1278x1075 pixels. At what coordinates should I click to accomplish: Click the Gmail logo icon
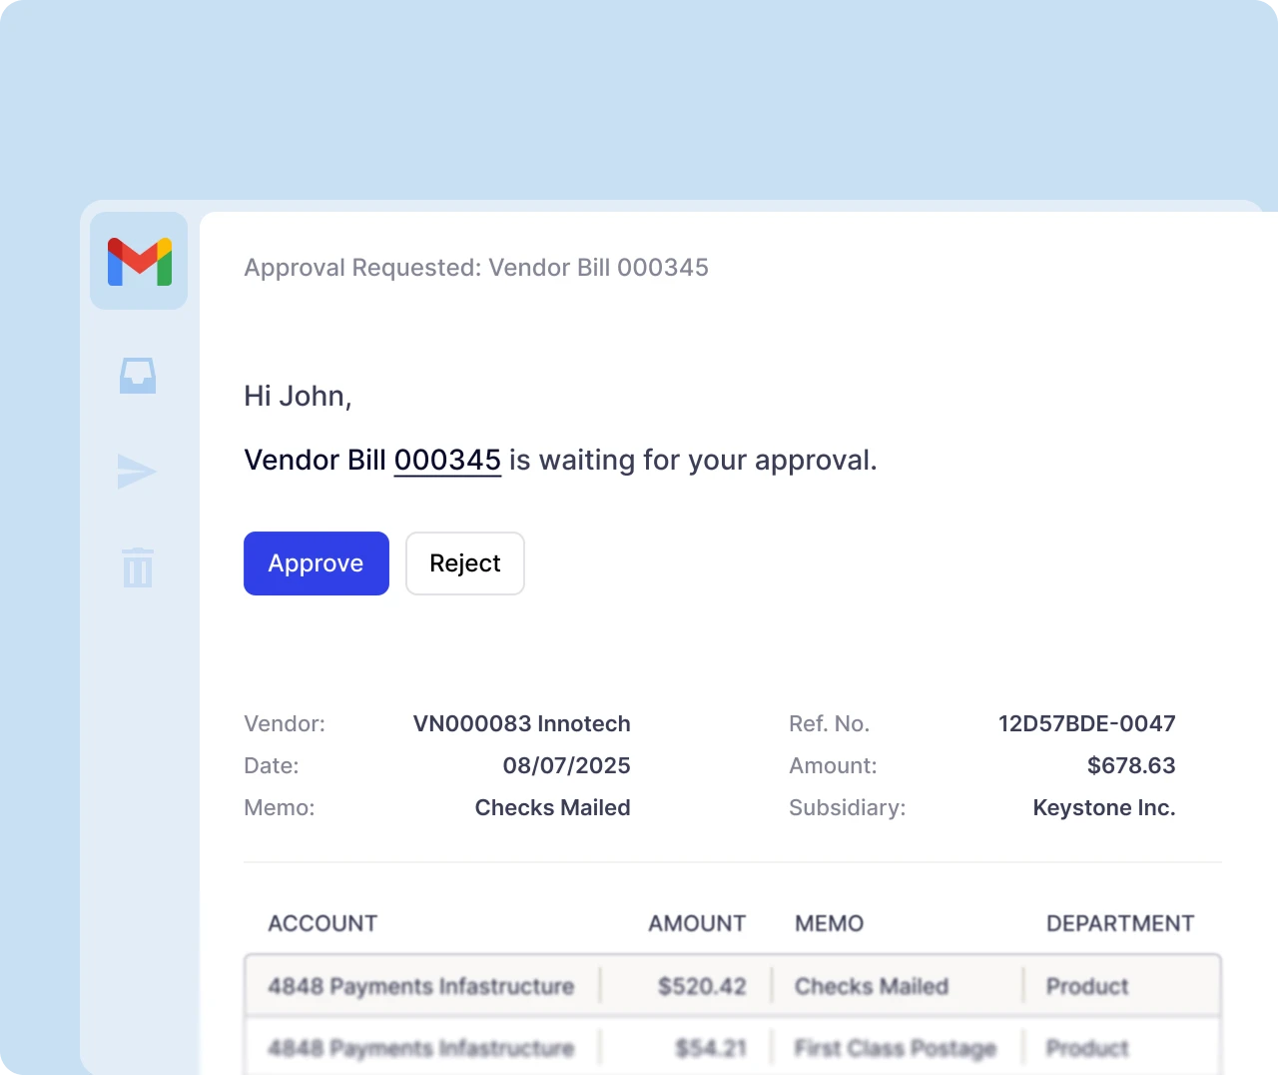pyautogui.click(x=139, y=262)
